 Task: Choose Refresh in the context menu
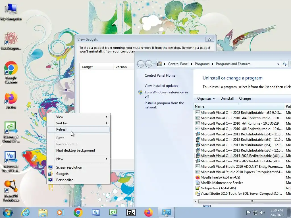(78, 129)
